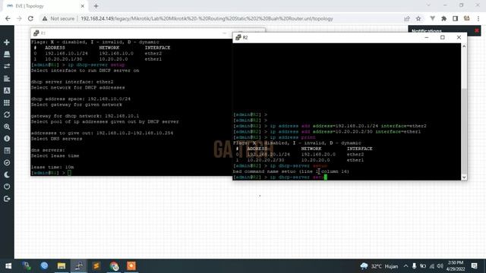486x273 pixels.
Task: Open Chrome from the taskbar
Action: 114,266
